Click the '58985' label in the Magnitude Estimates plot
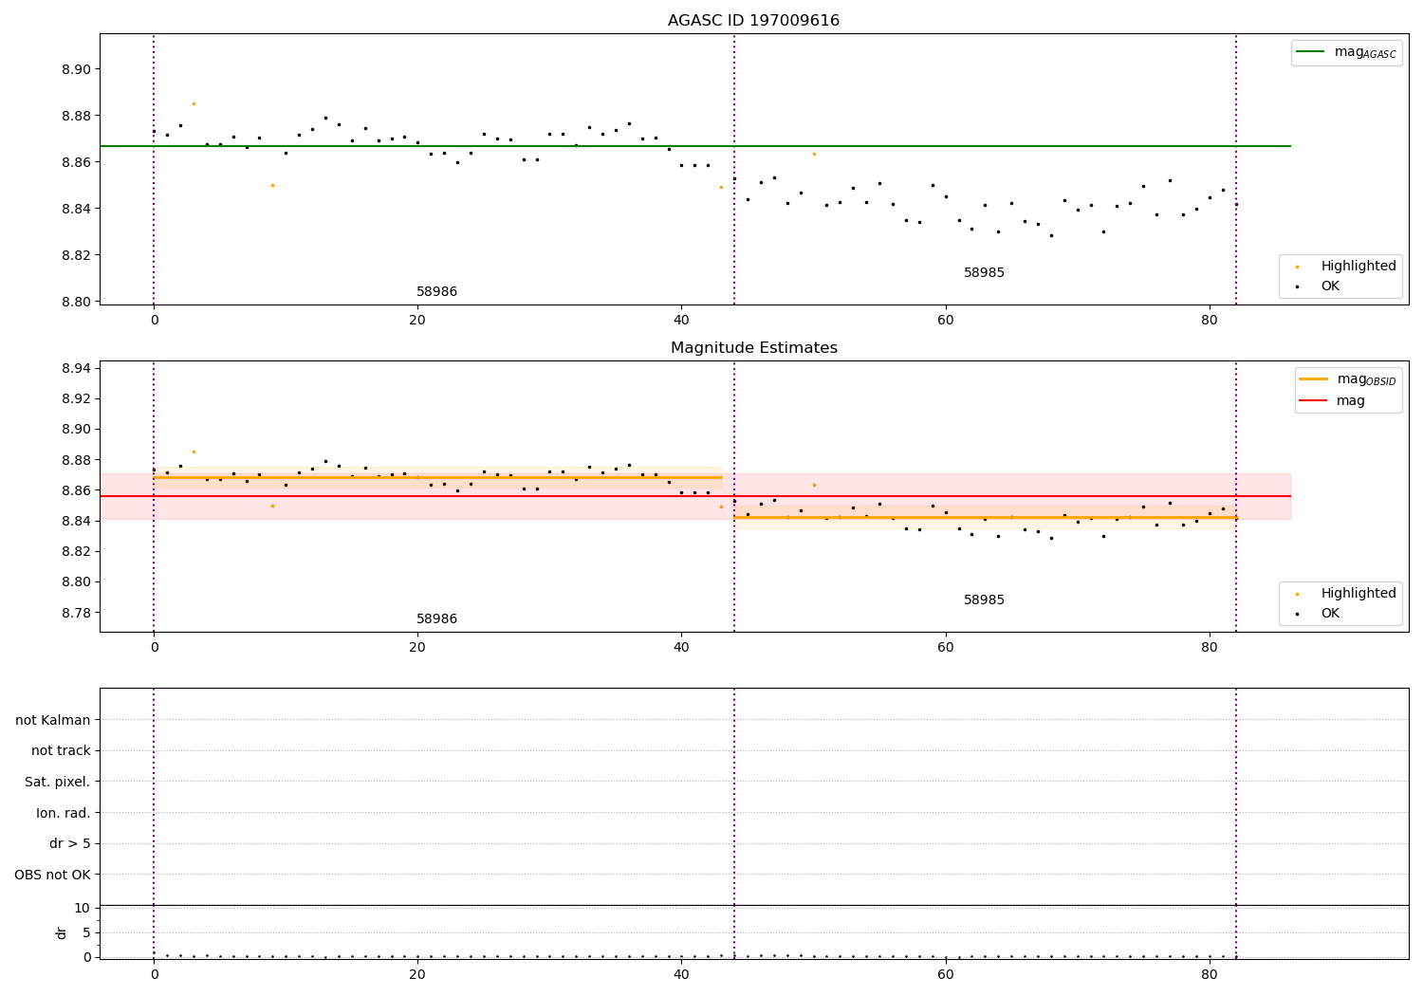 pos(984,600)
